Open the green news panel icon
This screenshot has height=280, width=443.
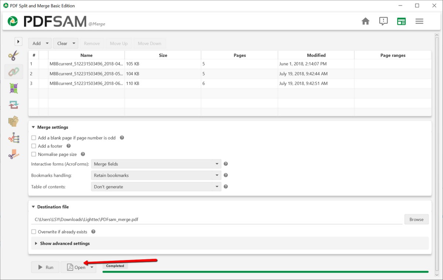[401, 21]
